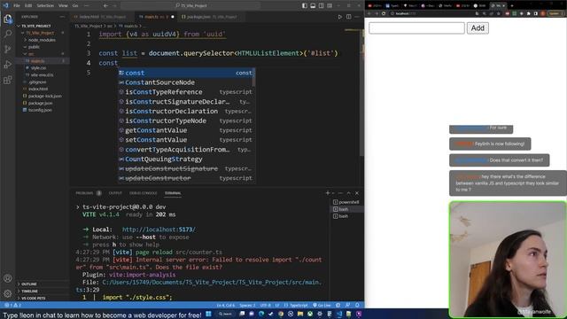Viewport: 567px width, 319px height.
Task: Open Source Control view in activity bar
Action: [x=8, y=50]
